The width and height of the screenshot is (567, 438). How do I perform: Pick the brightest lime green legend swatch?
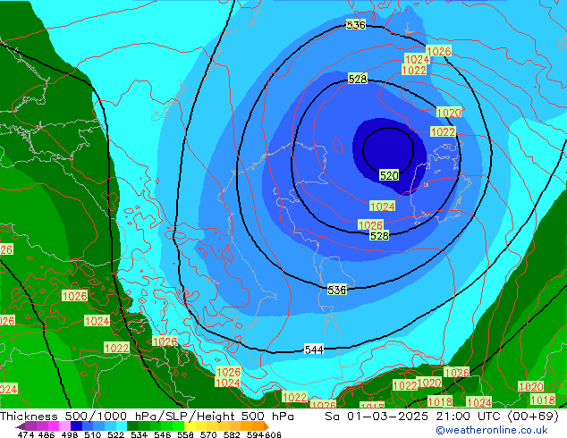pyautogui.click(x=178, y=425)
